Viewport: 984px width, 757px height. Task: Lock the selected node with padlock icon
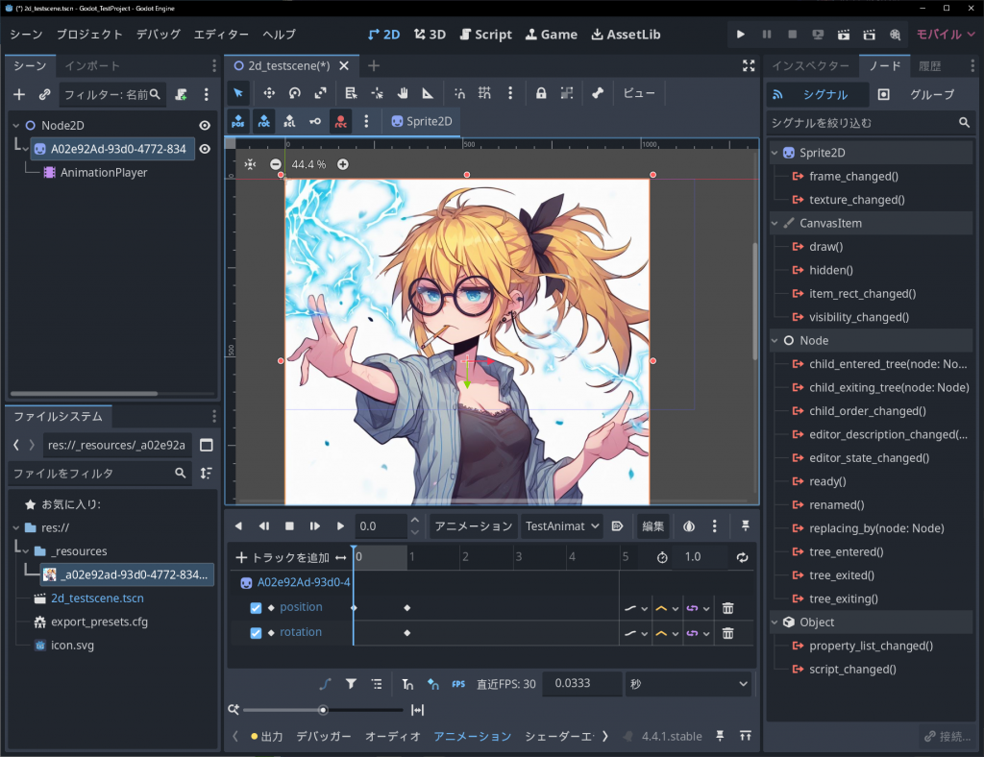(541, 93)
